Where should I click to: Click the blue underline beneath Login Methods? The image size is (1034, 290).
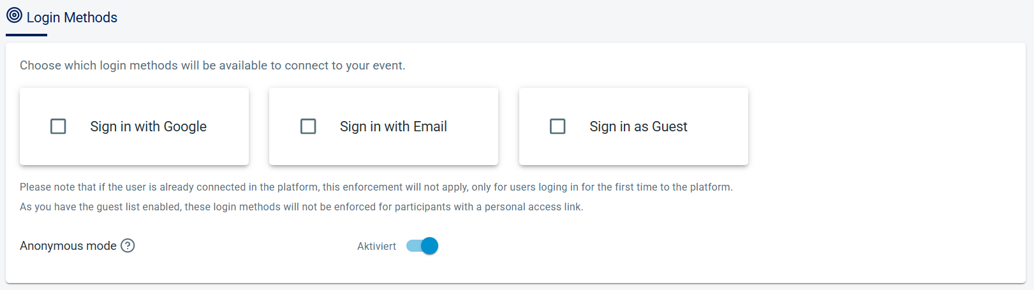tap(26, 35)
